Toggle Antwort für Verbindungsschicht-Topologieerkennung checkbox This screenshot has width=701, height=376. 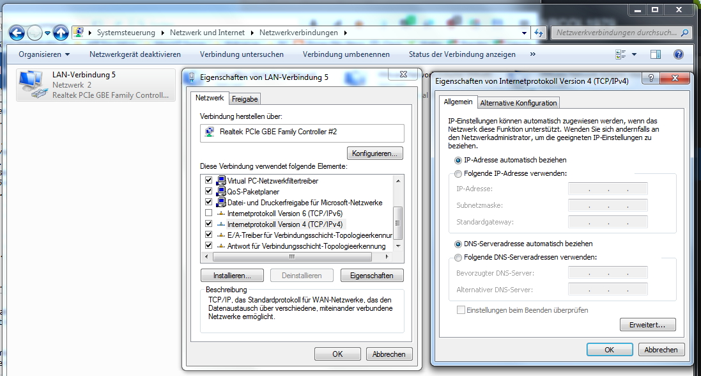coord(208,246)
